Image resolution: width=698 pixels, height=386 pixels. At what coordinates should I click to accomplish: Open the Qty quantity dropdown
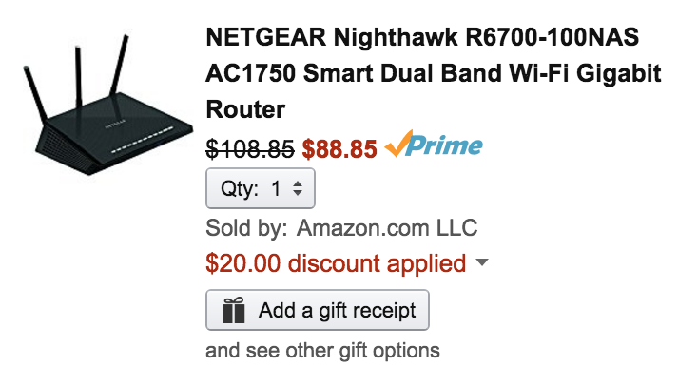click(x=261, y=188)
